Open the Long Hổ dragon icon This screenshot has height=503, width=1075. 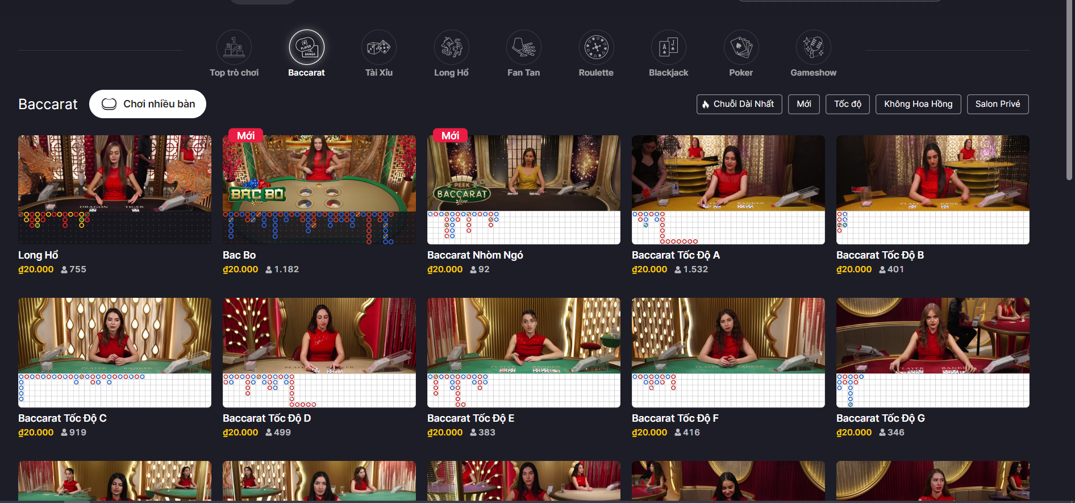452,47
